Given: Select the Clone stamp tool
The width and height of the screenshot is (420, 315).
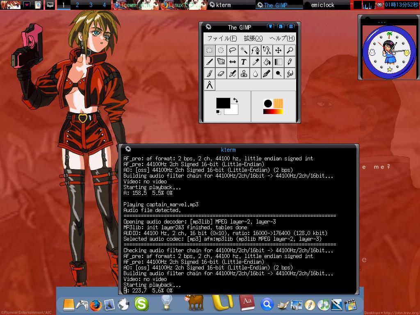Looking at the screenshot, I should 244,74.
